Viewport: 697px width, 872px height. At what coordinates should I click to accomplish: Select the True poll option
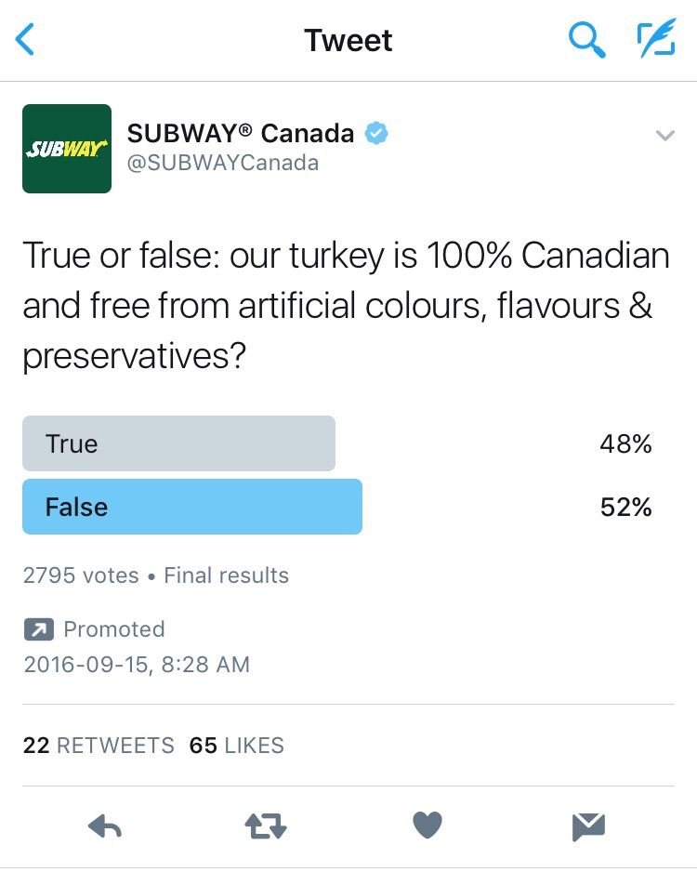click(x=178, y=443)
